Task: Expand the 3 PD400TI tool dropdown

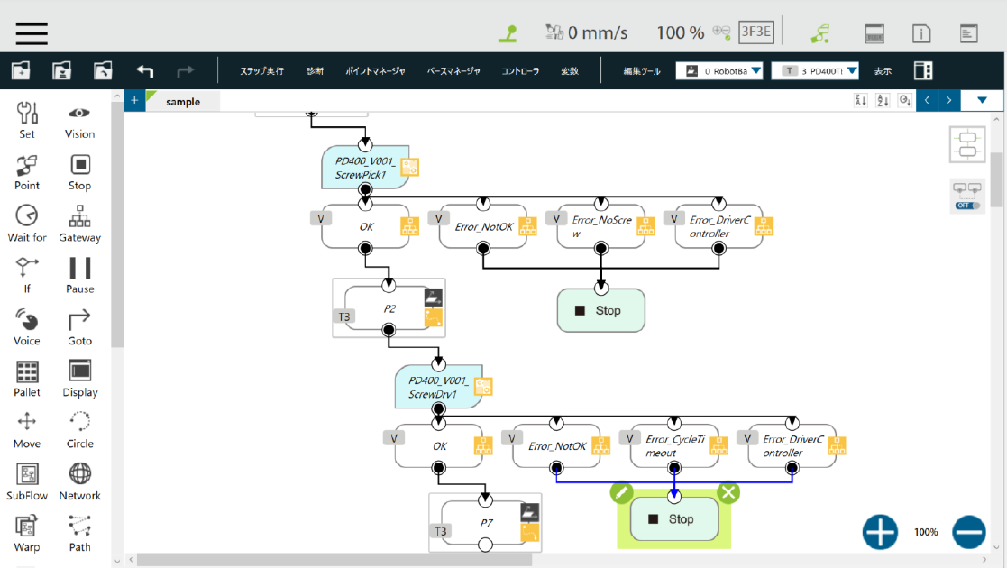Action: click(814, 70)
